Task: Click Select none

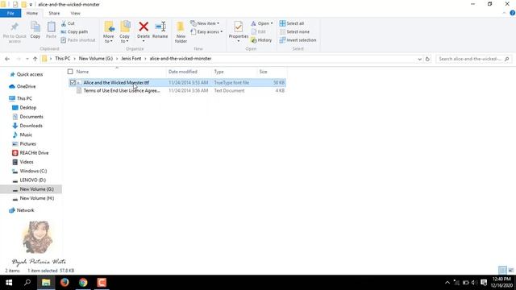Action: point(294,31)
